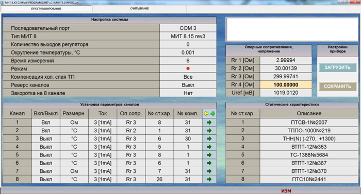This screenshot has width=361, height=194.
Task: Click the green arrow in channel 3 row
Action: (209, 138)
